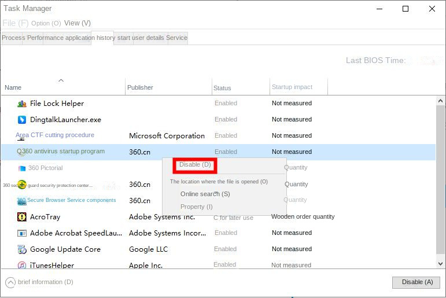The image size is (446, 298).
Task: Click the Google Update Core icon
Action: point(22,249)
